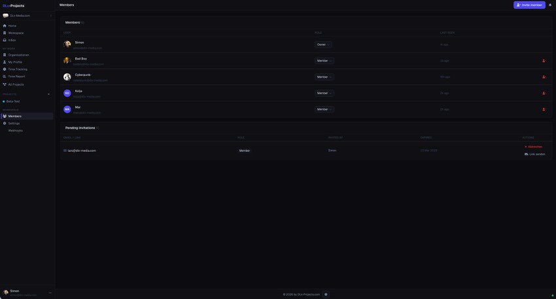
Task: Open the Owner role dropdown for Simon
Action: click(x=323, y=44)
